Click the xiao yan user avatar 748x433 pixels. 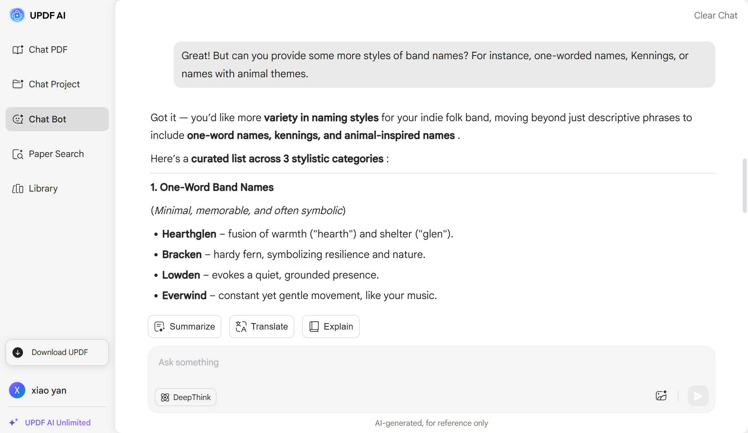click(17, 390)
